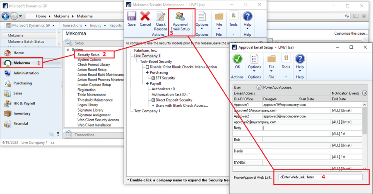The width and height of the screenshot is (373, 194).
Task: Open HR & Payroll in navigation pane
Action: pyautogui.click(x=24, y=103)
